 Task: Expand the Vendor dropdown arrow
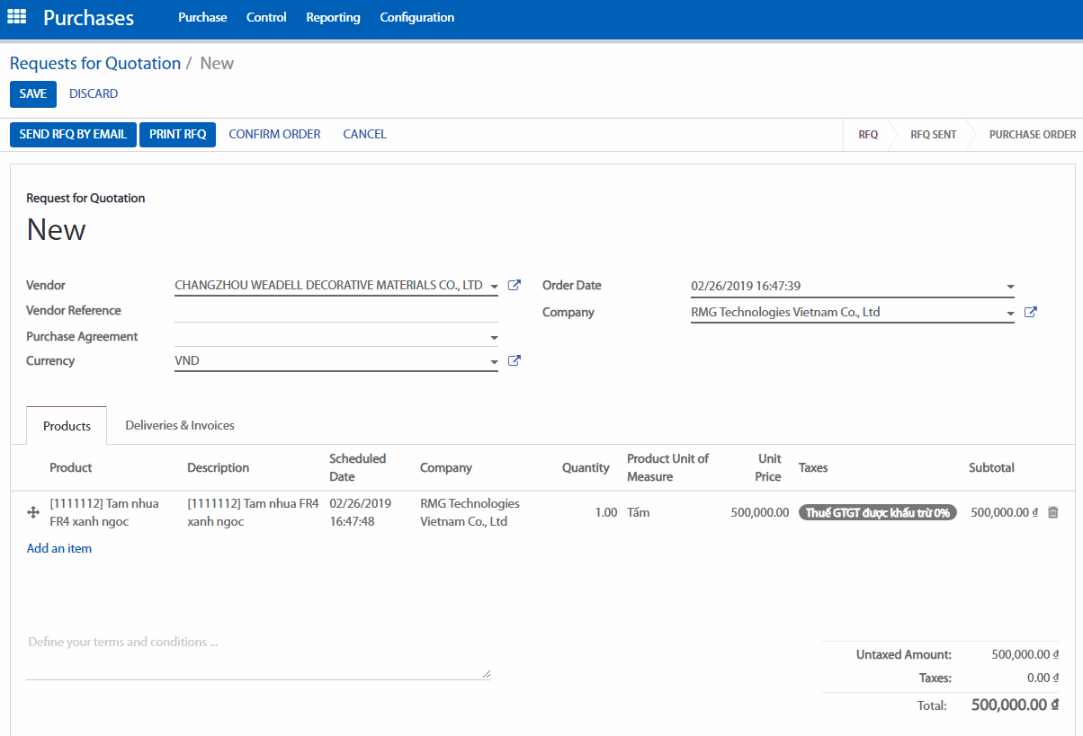pos(494,287)
